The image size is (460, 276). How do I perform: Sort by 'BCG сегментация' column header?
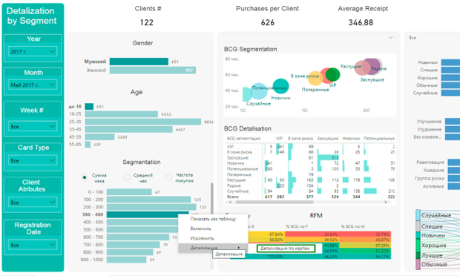pyautogui.click(x=243, y=139)
